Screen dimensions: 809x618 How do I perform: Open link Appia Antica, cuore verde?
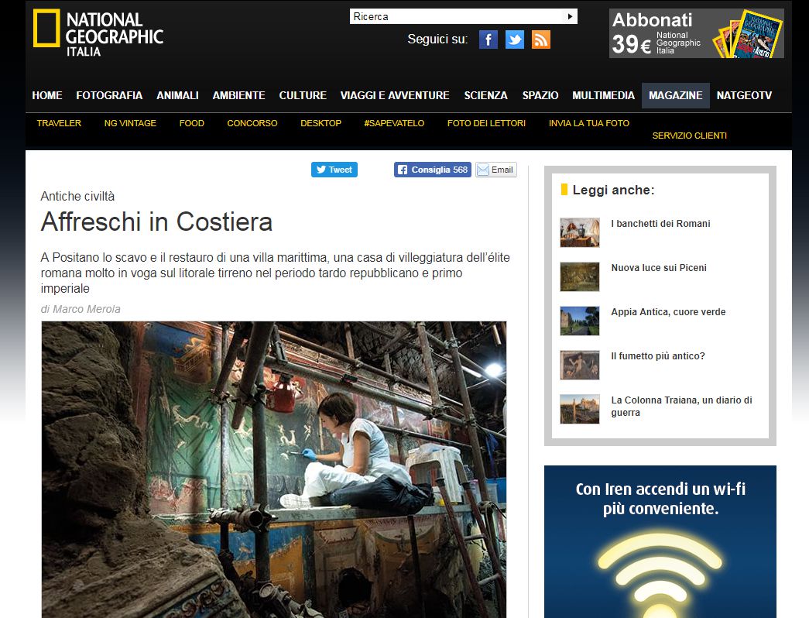(668, 312)
